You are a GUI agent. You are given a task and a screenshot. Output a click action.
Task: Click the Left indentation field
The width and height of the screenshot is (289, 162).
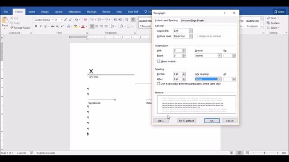coord(178,50)
